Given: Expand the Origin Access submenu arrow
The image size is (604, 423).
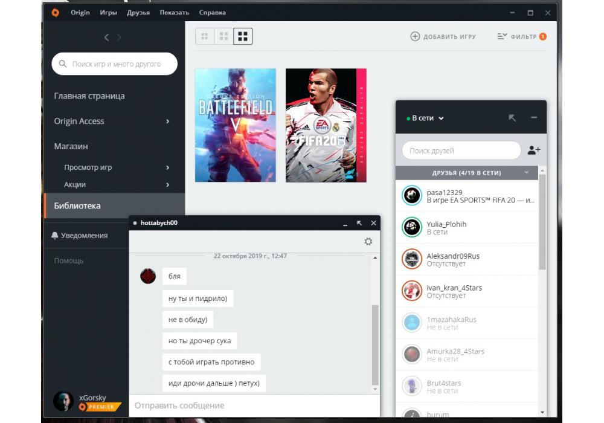Looking at the screenshot, I should tap(167, 121).
